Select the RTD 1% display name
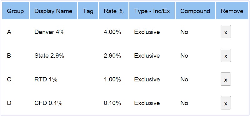The width and height of the screenshot is (250, 116). [x=46, y=80]
